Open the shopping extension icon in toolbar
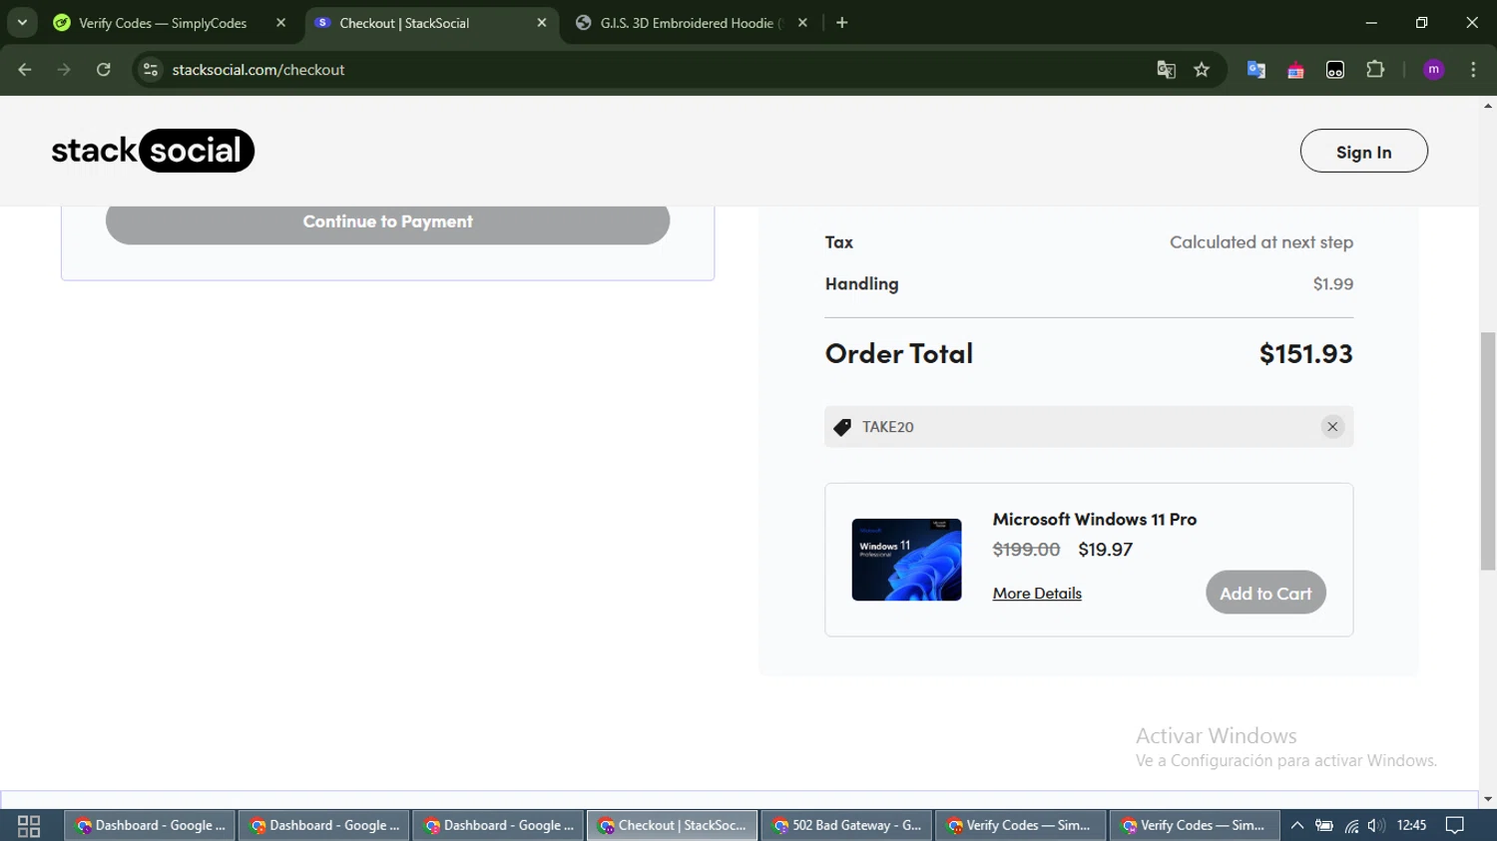1497x841 pixels. tap(1295, 70)
